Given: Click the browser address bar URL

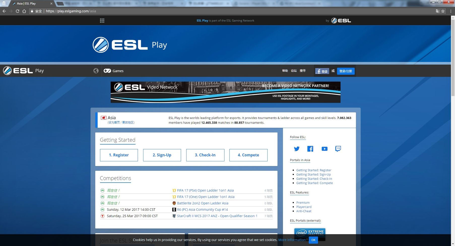Looking at the screenshot, I should pyautogui.click(x=71, y=11).
